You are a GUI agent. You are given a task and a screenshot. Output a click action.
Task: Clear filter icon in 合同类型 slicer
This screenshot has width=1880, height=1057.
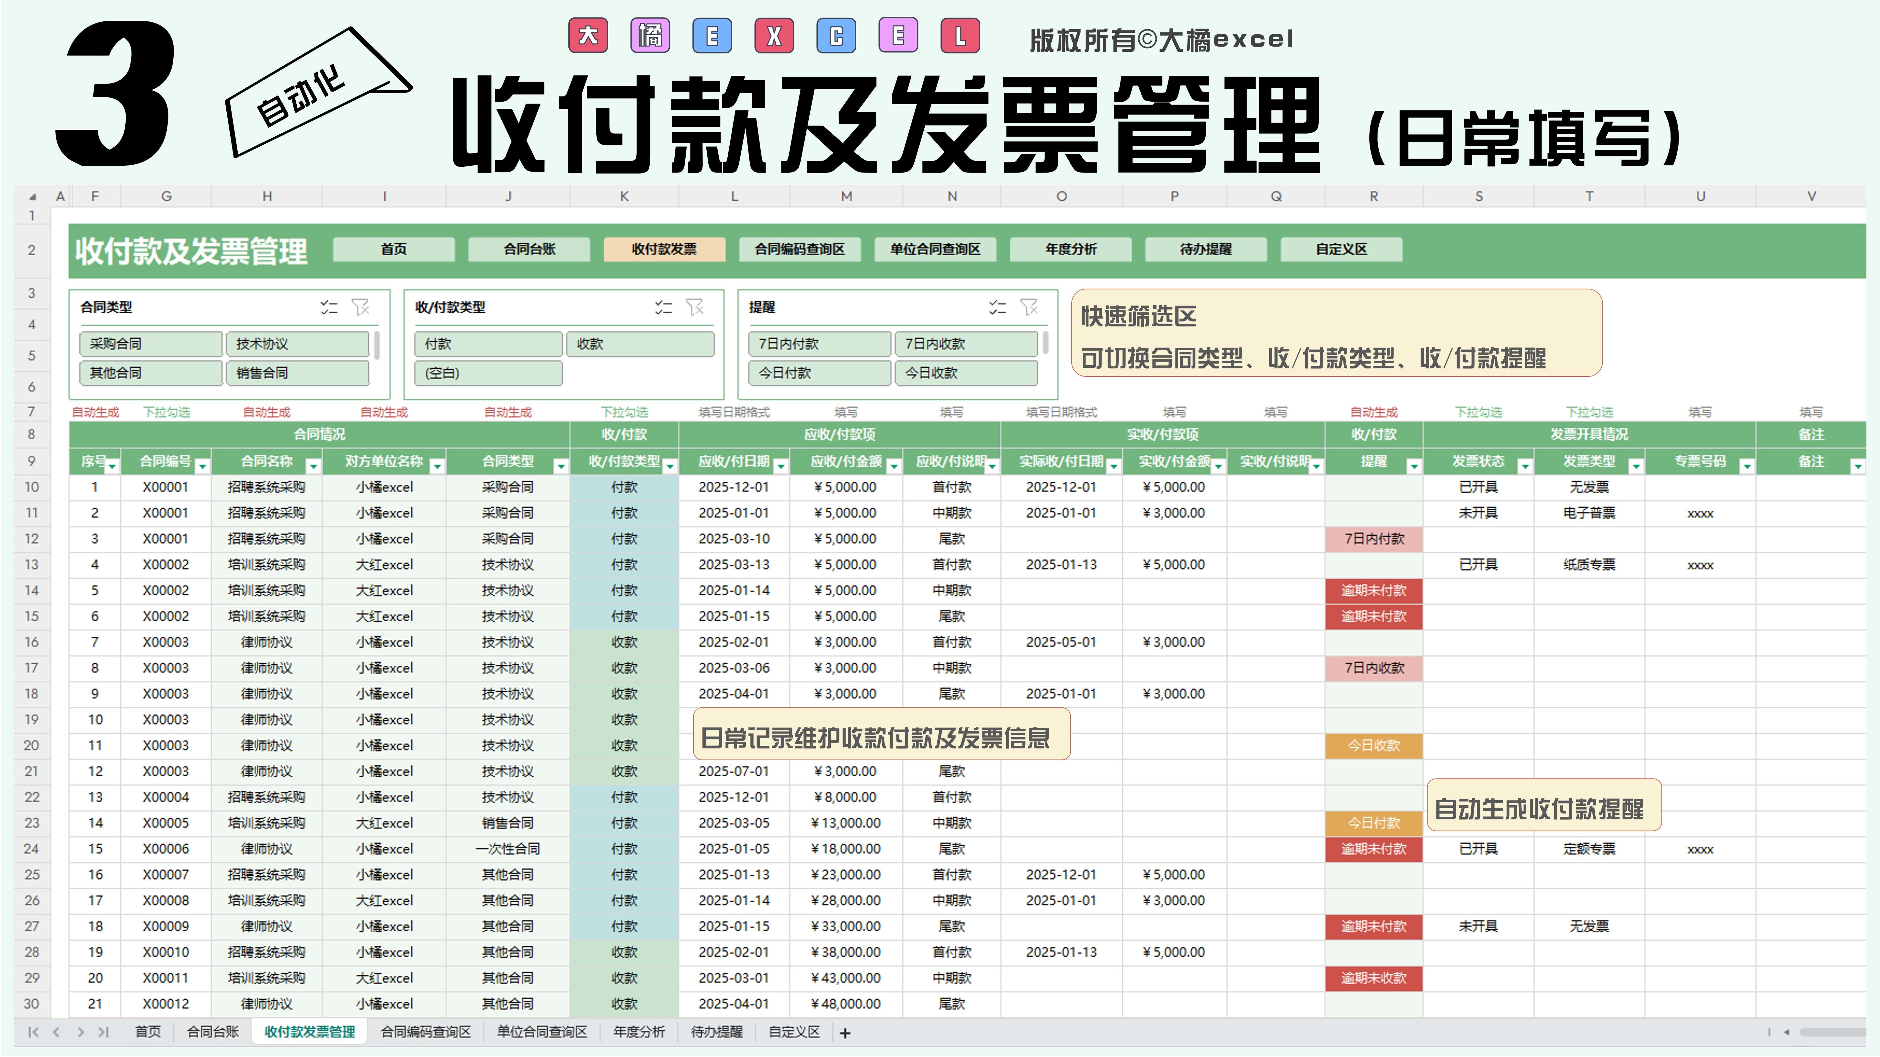pyautogui.click(x=360, y=307)
